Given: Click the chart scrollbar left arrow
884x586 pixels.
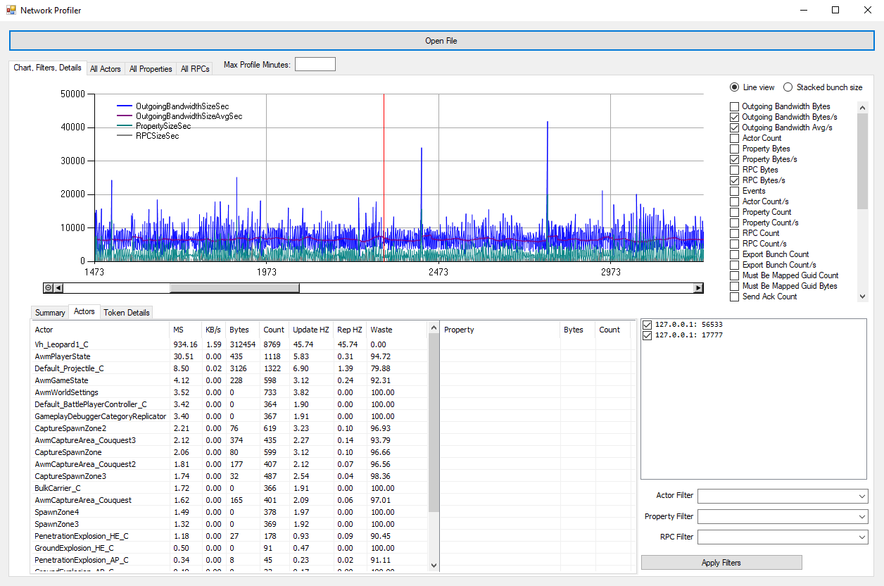Looking at the screenshot, I should pyautogui.click(x=58, y=287).
